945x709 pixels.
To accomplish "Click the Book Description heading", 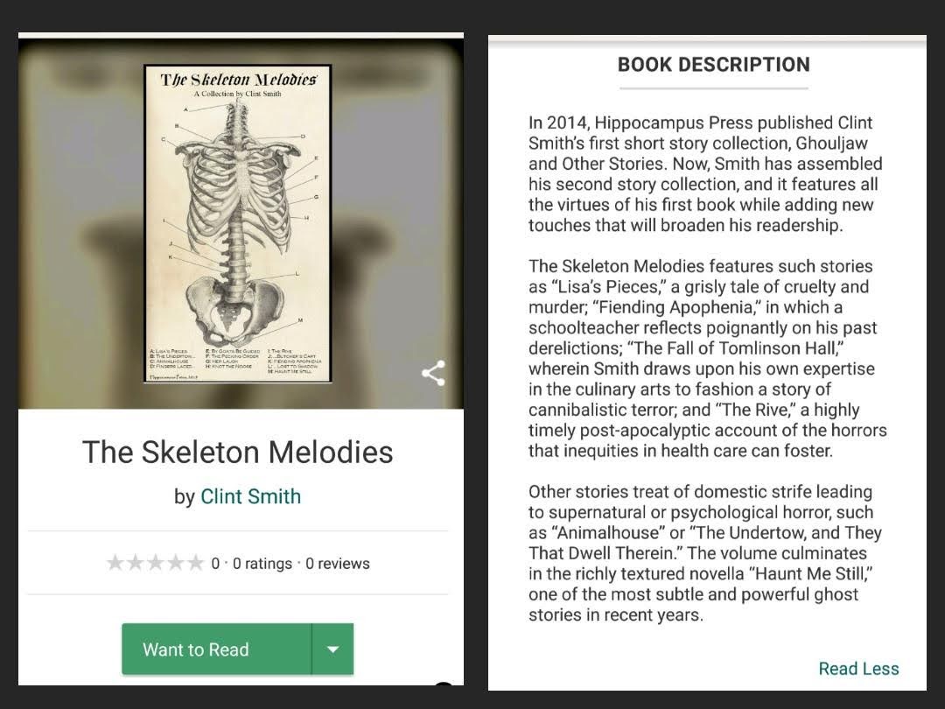I will [x=714, y=65].
